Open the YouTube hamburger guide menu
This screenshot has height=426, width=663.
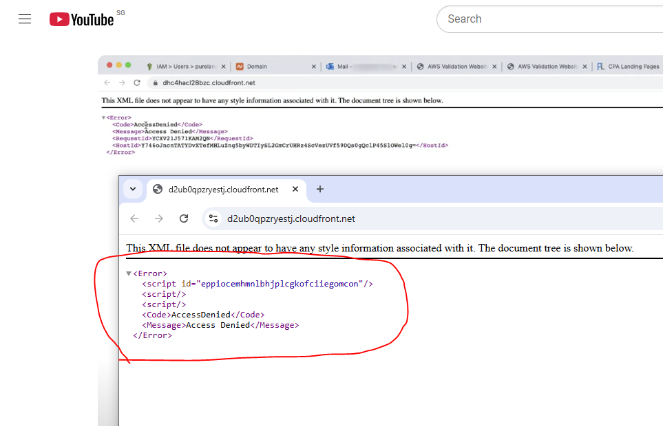click(x=25, y=19)
